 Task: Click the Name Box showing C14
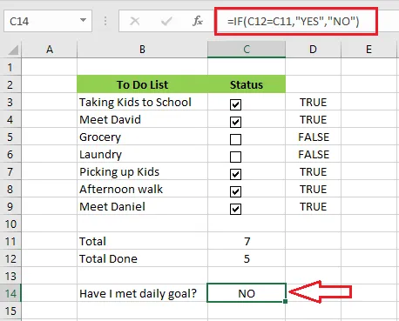pyautogui.click(x=48, y=21)
